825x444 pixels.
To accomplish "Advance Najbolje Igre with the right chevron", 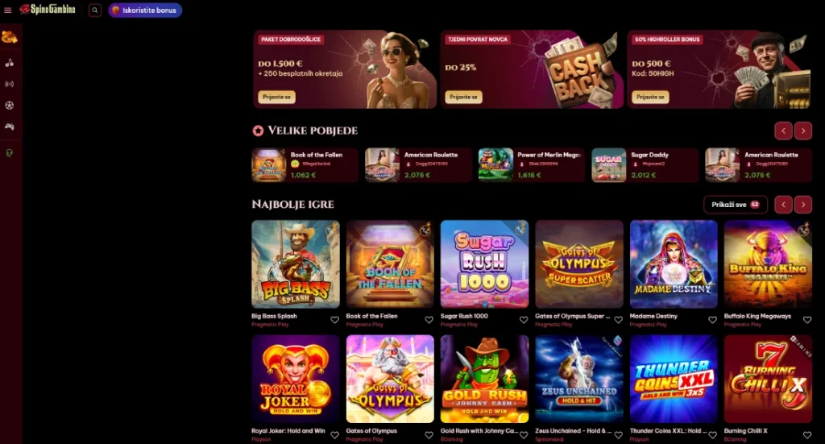I will [x=803, y=205].
